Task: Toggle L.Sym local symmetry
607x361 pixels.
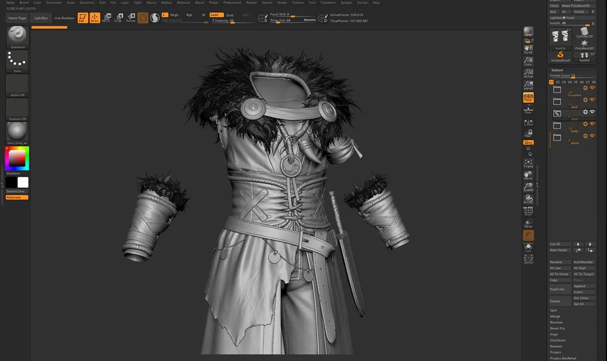Action: (x=528, y=122)
